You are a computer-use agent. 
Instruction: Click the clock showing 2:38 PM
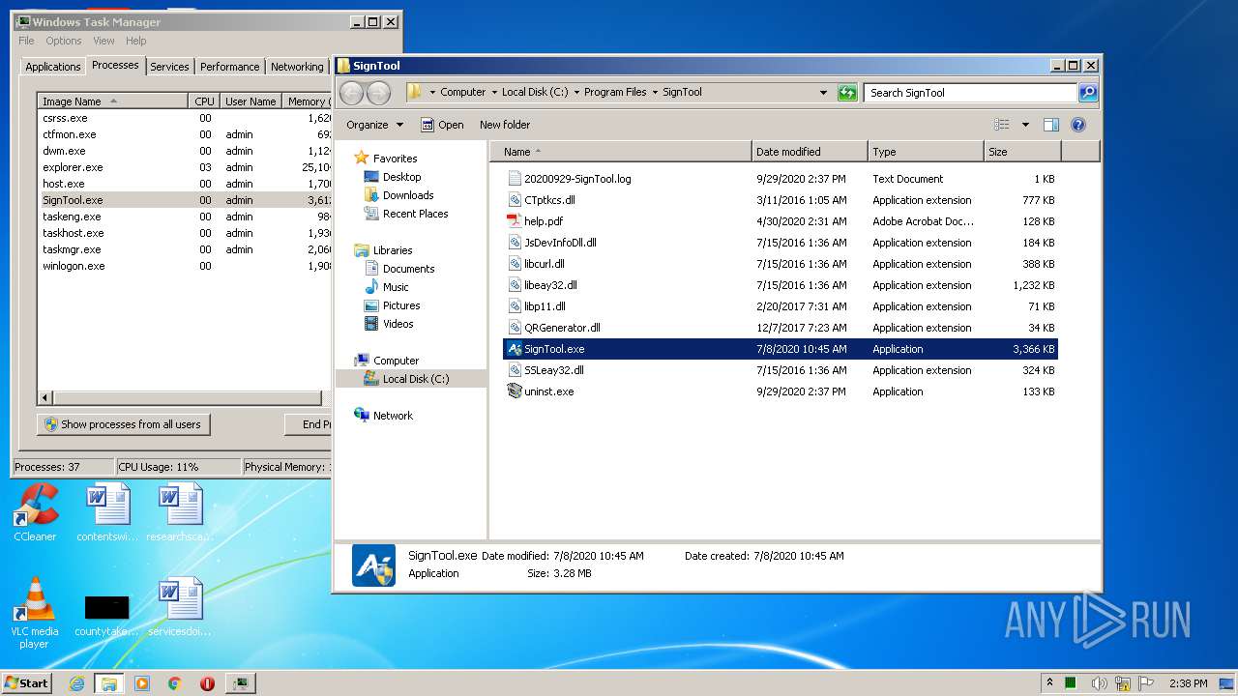click(x=1188, y=683)
